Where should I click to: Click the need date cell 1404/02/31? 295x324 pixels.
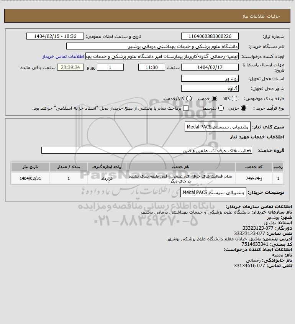click(30, 178)
